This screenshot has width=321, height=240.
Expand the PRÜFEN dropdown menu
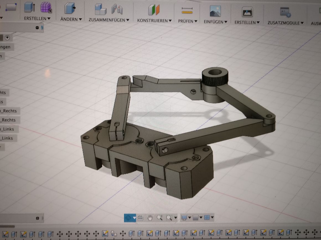click(x=188, y=21)
